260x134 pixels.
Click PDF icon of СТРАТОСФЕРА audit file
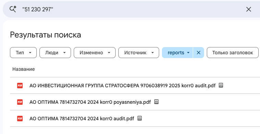pyautogui.click(x=20, y=86)
